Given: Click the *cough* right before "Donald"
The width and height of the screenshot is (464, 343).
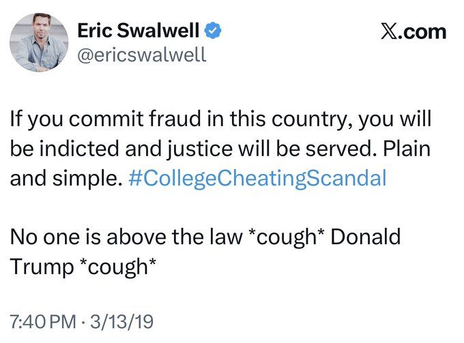Looking at the screenshot, I should 287,238.
